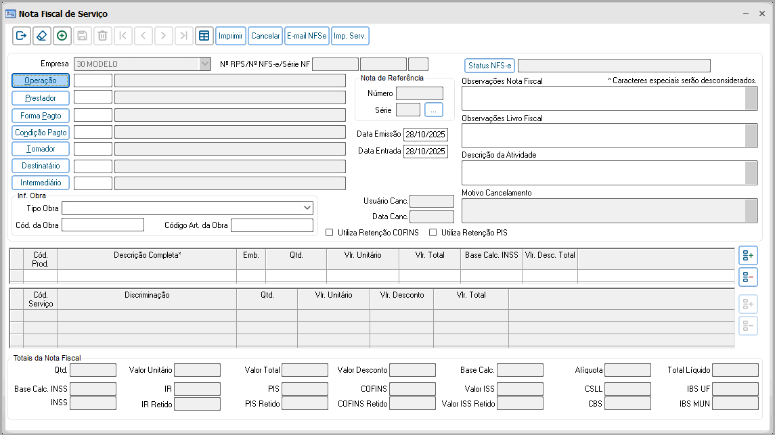Click the remove row icon beside products grid
Viewport: 775px width, 435px height.
[x=748, y=277]
